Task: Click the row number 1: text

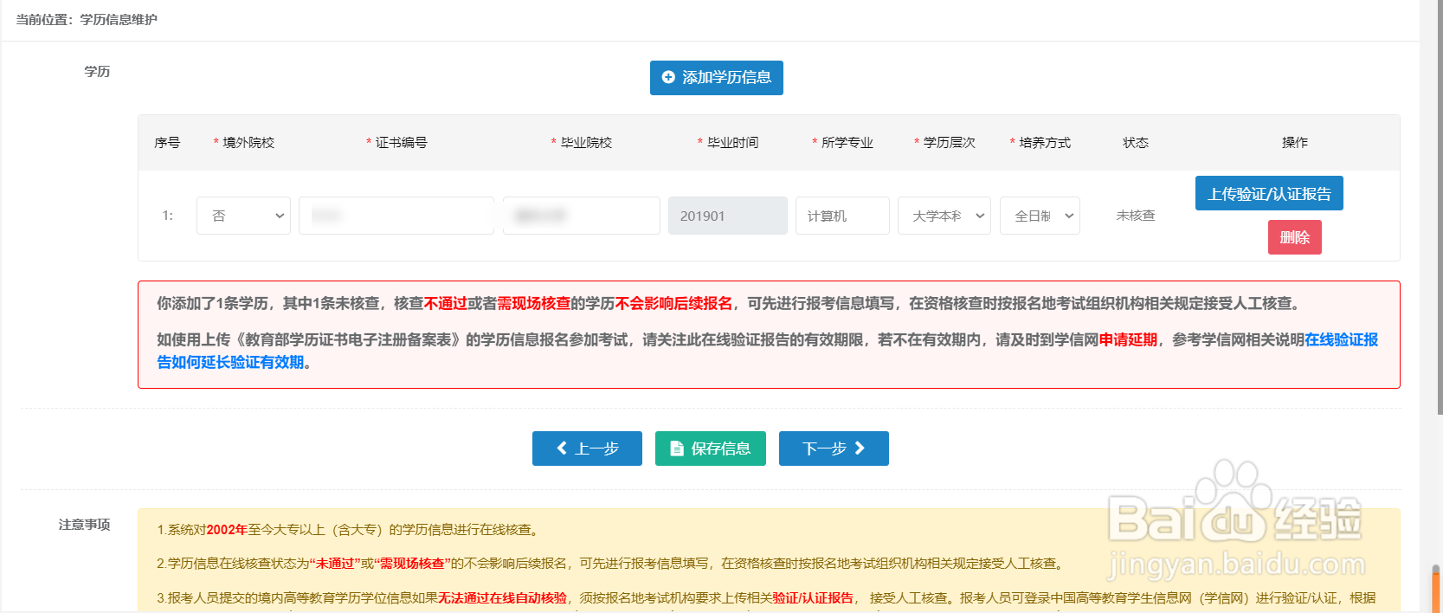Action: 167,215
